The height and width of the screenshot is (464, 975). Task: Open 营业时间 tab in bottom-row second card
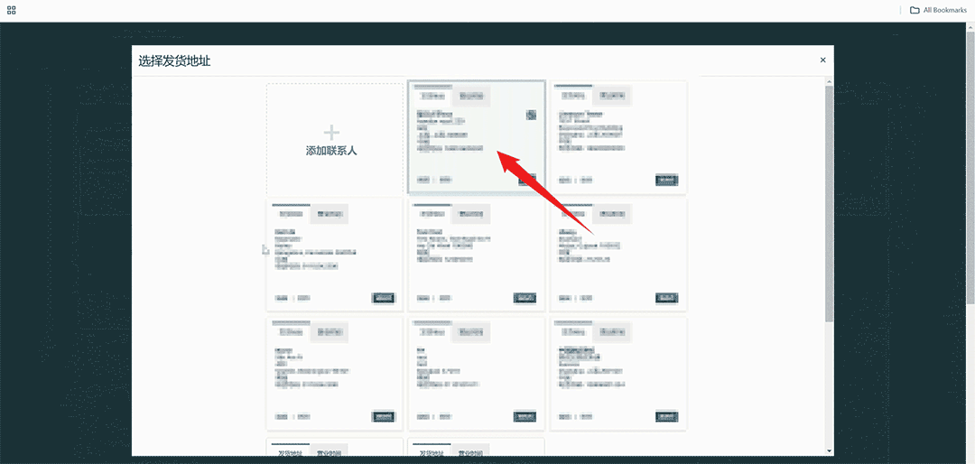click(470, 451)
